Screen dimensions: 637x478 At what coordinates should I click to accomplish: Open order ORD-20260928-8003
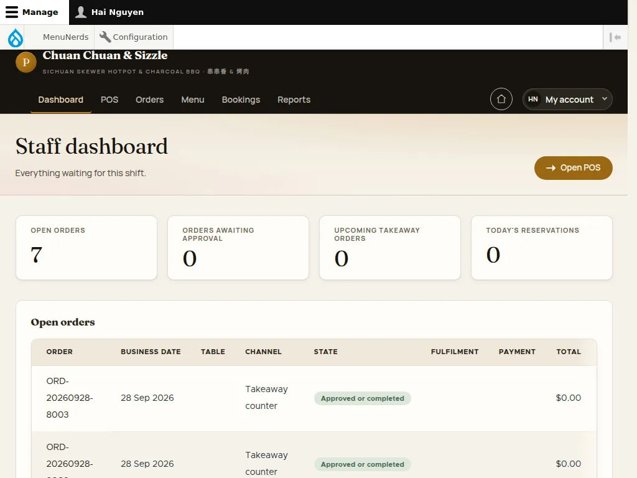coord(70,398)
